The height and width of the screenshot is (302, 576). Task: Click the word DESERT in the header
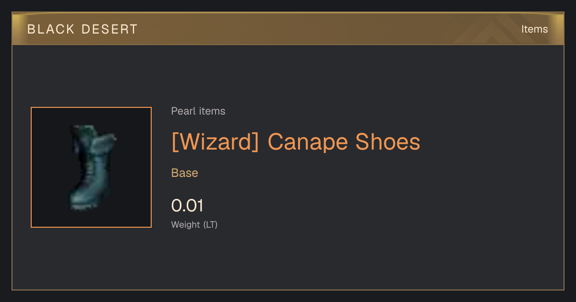(x=110, y=29)
